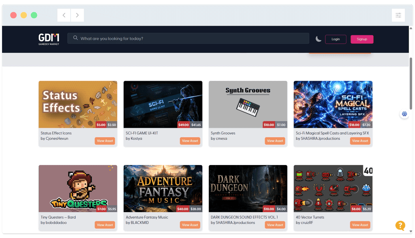Viewport: 415px width, 238px height.
Task: View Asset for Status Effect Icons
Action: 105,141
